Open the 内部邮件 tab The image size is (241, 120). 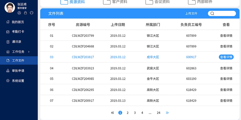tap(200, 2)
